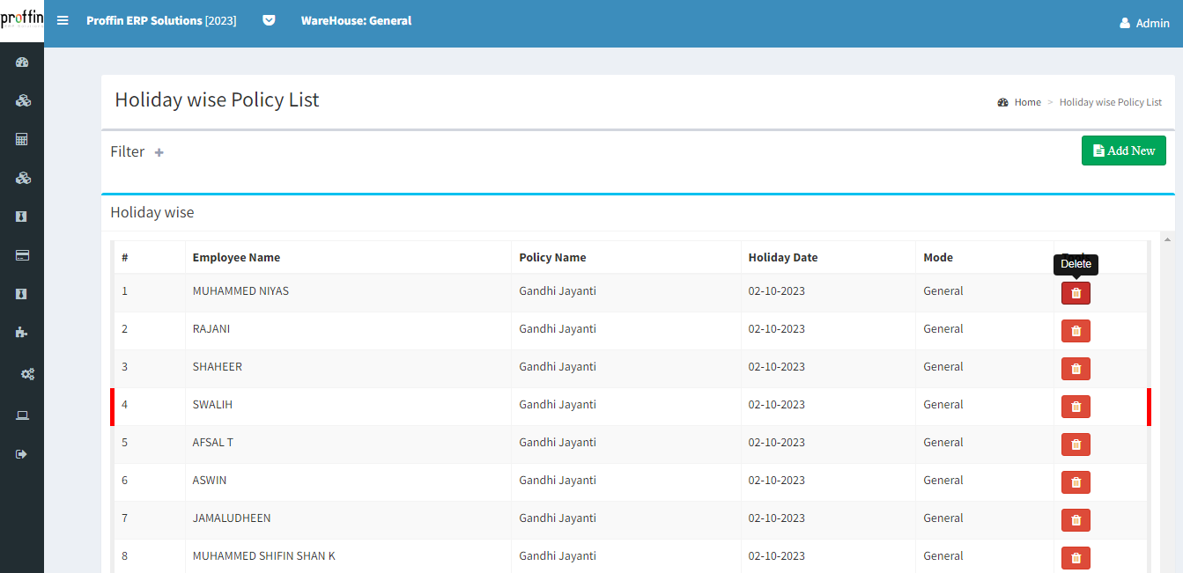This screenshot has height=573, width=1183.
Task: Click Gandhi Jayanti in JAMALUDHEEN's row
Action: 558,518
